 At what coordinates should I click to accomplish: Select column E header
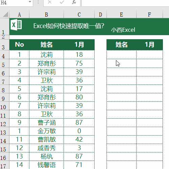[121, 15]
